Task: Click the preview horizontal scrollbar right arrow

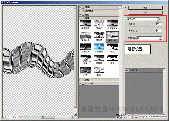Action: pos(73,117)
